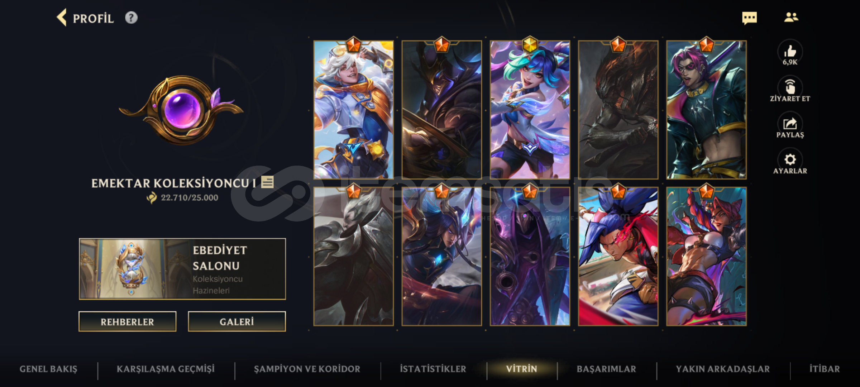The image size is (860, 387).
Task: Click the Galeri button
Action: coord(237,321)
